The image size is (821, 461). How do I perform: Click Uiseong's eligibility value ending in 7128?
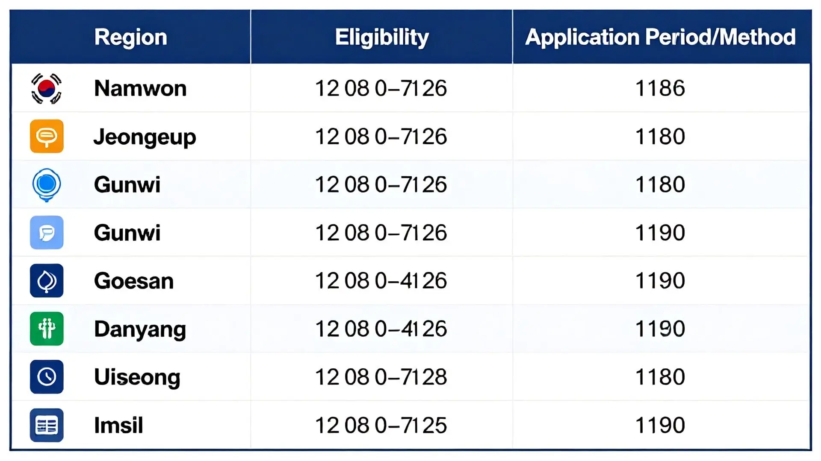[x=381, y=377]
